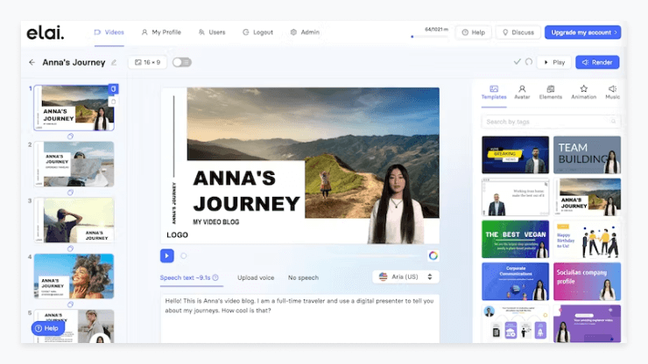
Task: Go to My Profile
Action: pos(161,32)
